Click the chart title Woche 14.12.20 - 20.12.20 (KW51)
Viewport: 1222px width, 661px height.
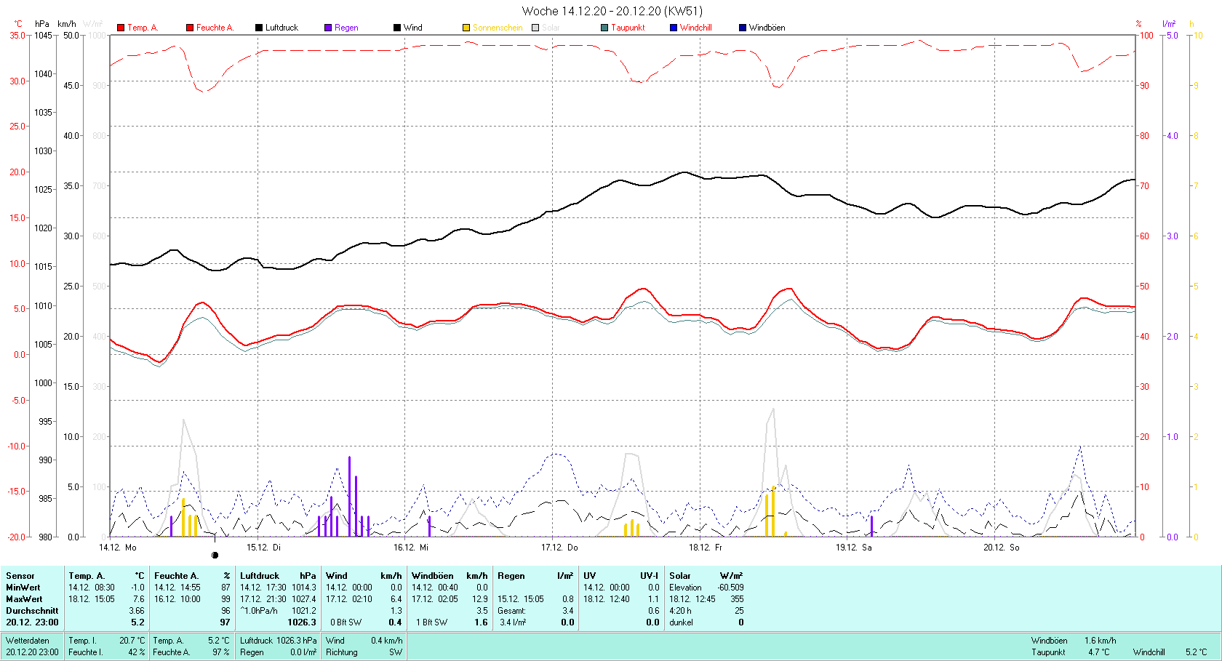[612, 11]
